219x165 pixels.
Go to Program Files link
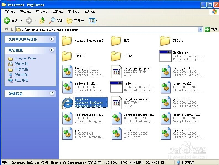point(26,58)
